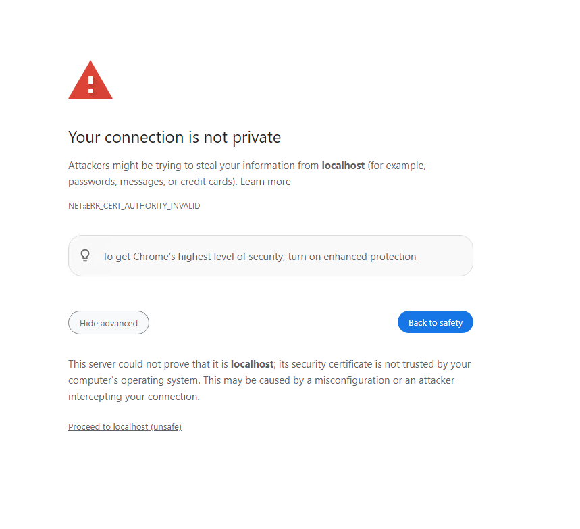Click the computer's operating system text line
580x529 pixels.
(x=261, y=380)
